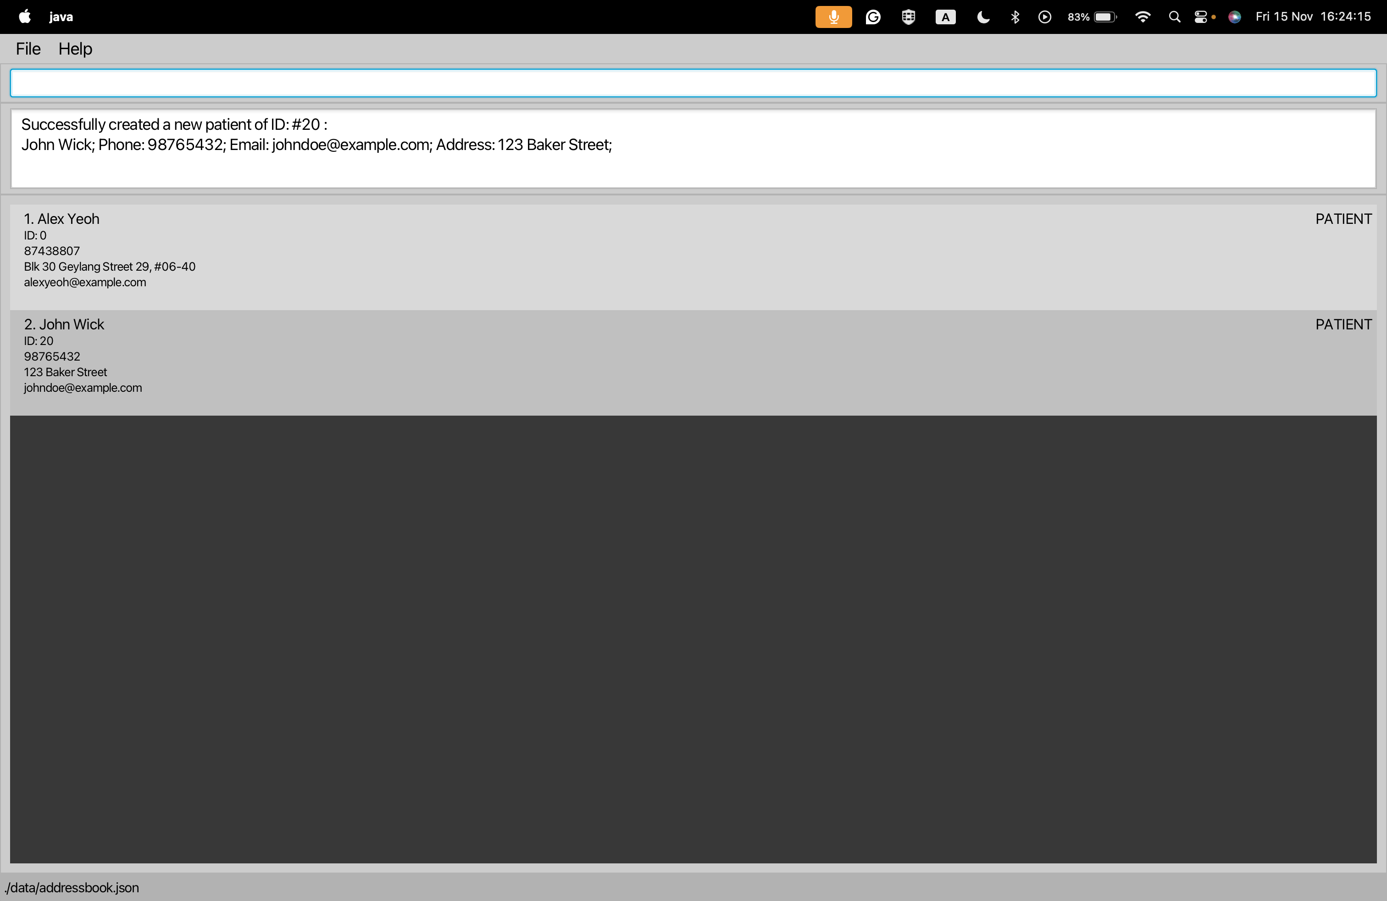Image resolution: width=1387 pixels, height=901 pixels.
Task: Click the result message display box
Action: pos(692,149)
